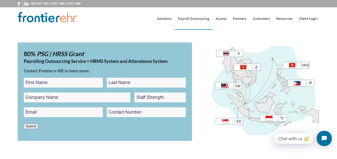Focus the First Name field

tap(63, 83)
